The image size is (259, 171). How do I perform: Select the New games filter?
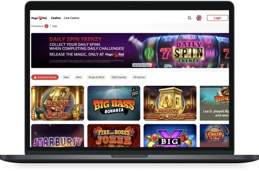66,77
